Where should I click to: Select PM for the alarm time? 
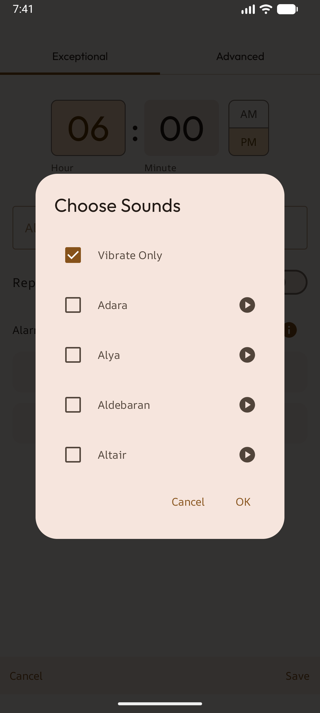[x=248, y=142]
